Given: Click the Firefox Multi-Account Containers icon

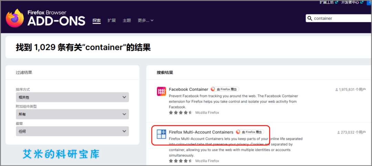Looking at the screenshot, I should pyautogui.click(x=161, y=134).
